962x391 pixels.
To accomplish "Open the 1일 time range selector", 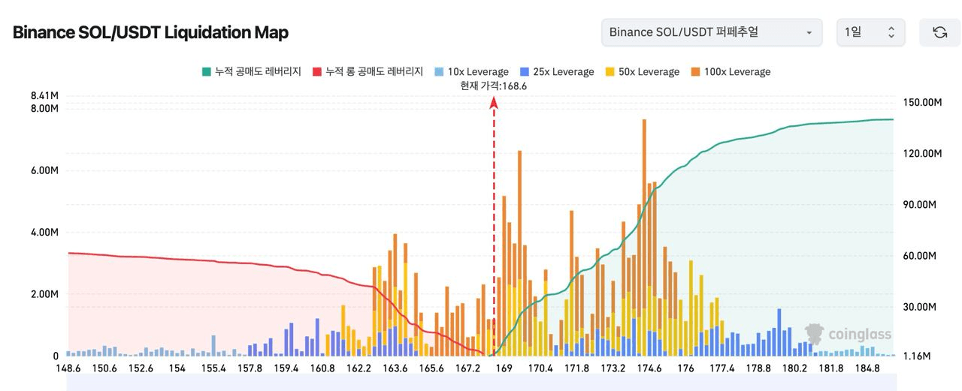I will coord(870,32).
